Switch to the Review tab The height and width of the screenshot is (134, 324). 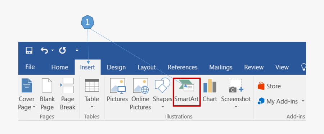tap(254, 67)
